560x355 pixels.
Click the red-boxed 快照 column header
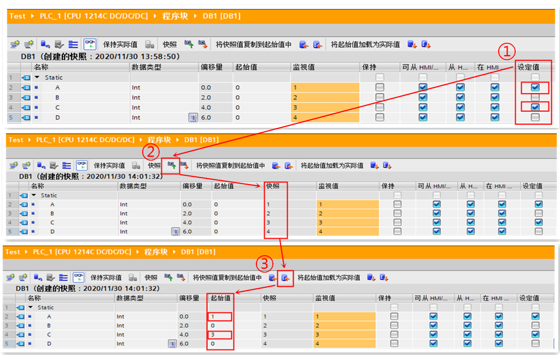tap(272, 186)
